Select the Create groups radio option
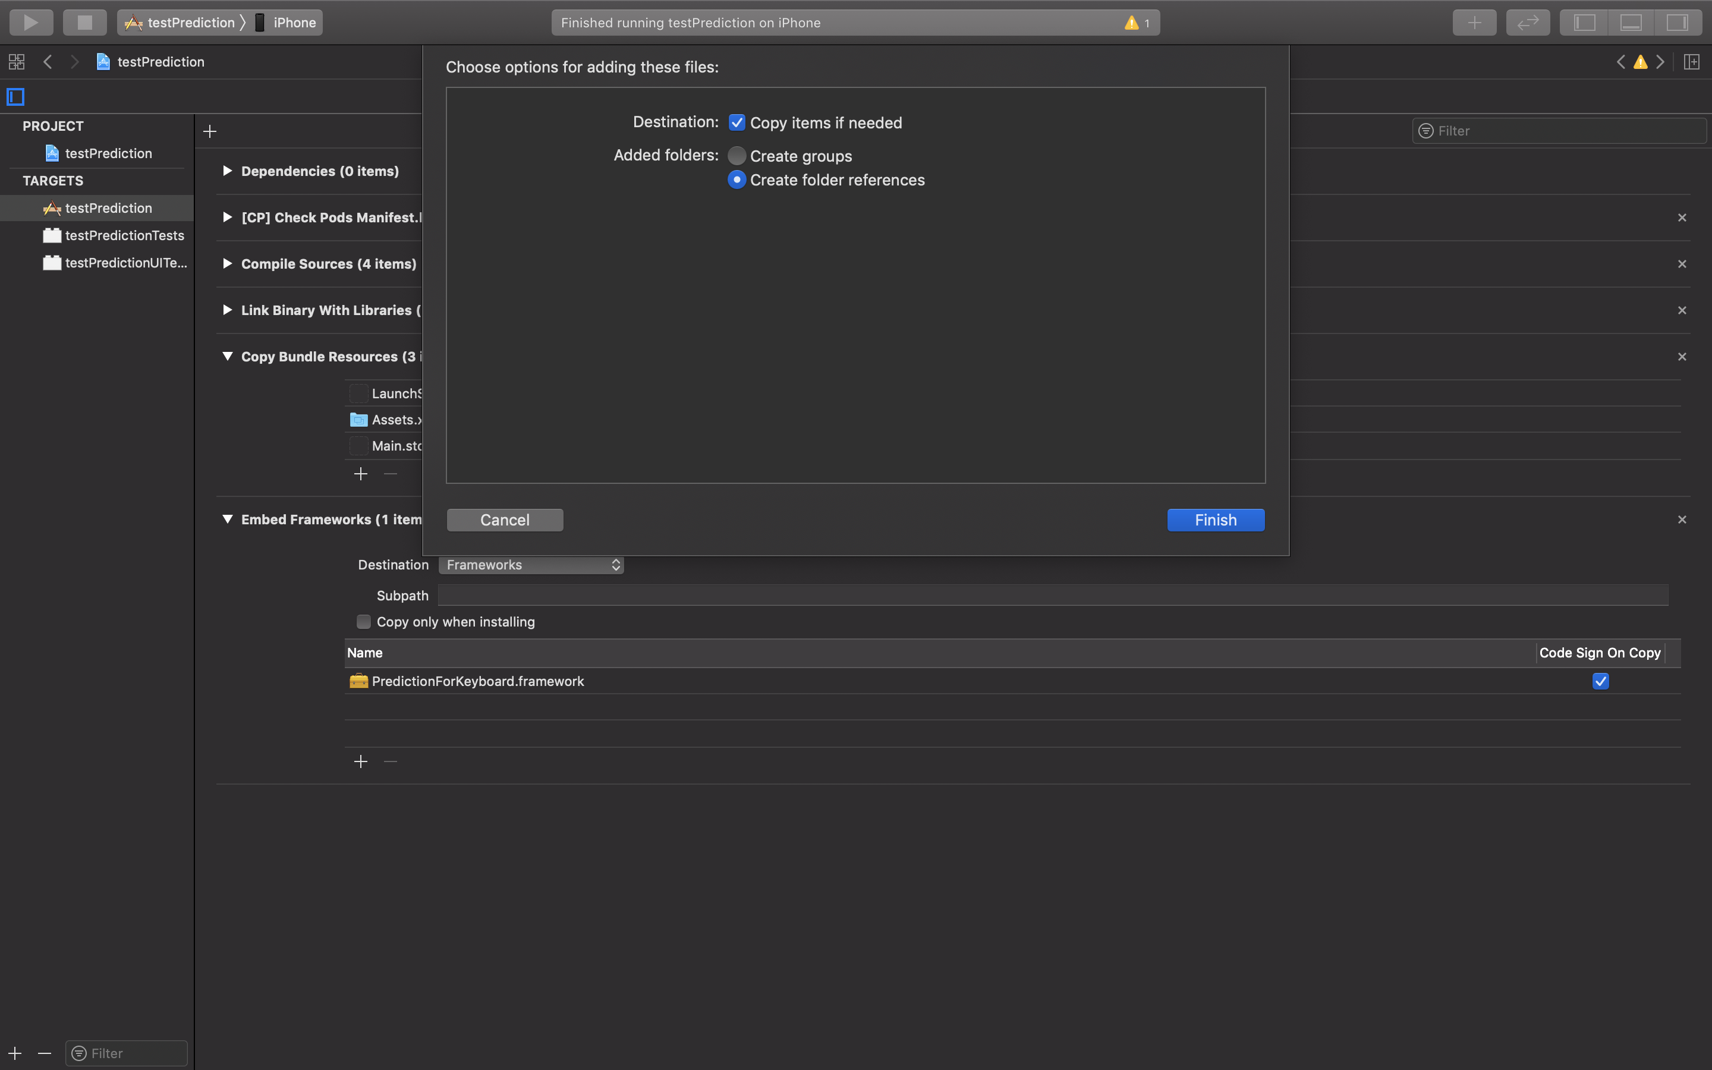The width and height of the screenshot is (1712, 1070). 737,156
